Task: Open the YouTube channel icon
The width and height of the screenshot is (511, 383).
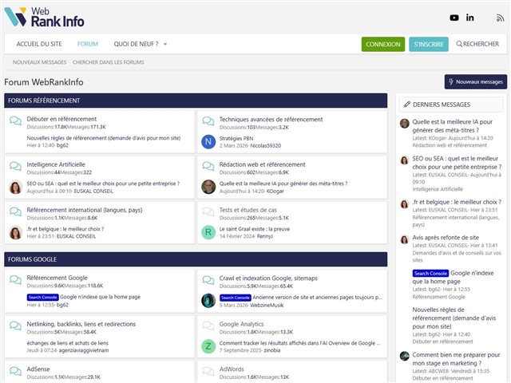Action: pyautogui.click(x=454, y=18)
